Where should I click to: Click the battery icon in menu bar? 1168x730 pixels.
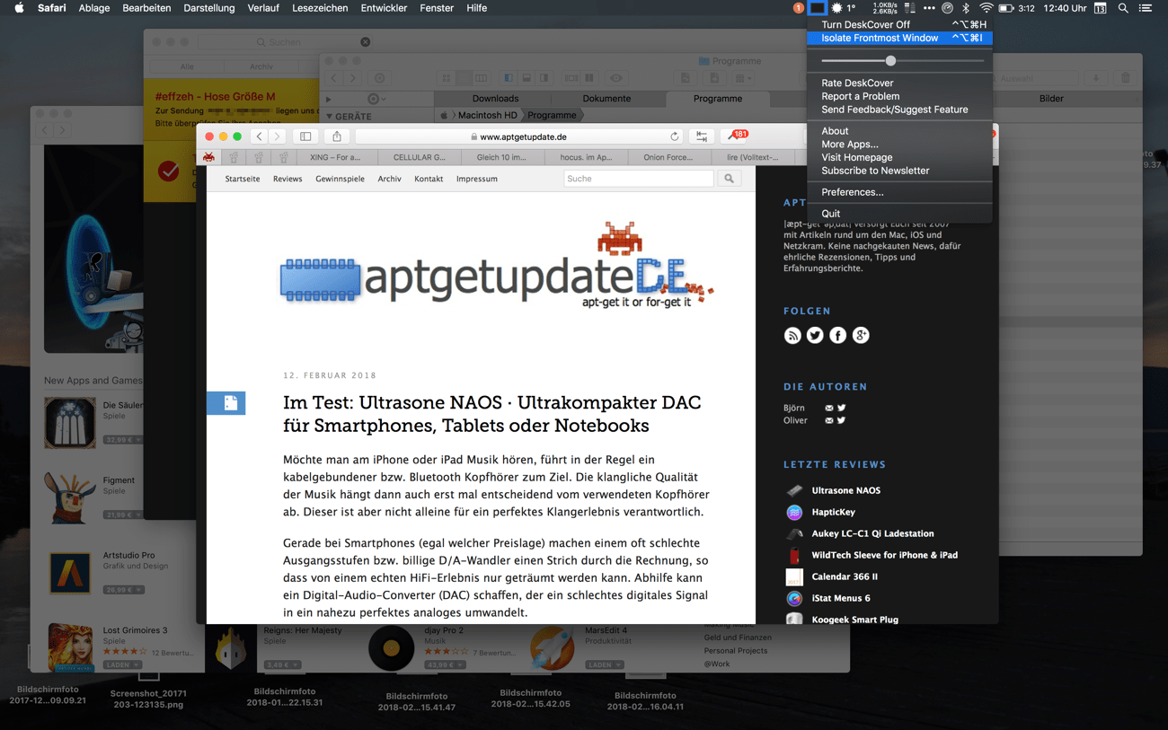[1006, 8]
